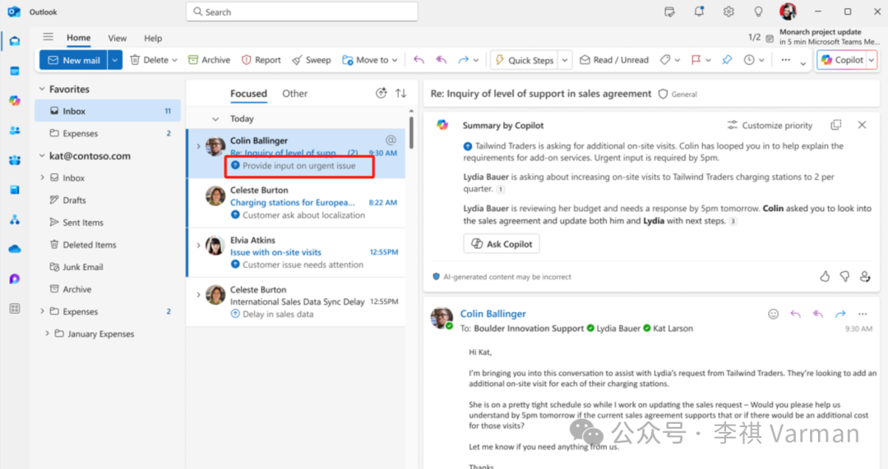Open Copilot button dropdown arrow
Image resolution: width=888 pixels, height=469 pixels.
[872, 60]
